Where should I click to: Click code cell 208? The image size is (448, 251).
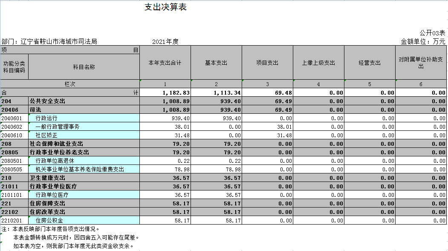pyautogui.click(x=14, y=144)
